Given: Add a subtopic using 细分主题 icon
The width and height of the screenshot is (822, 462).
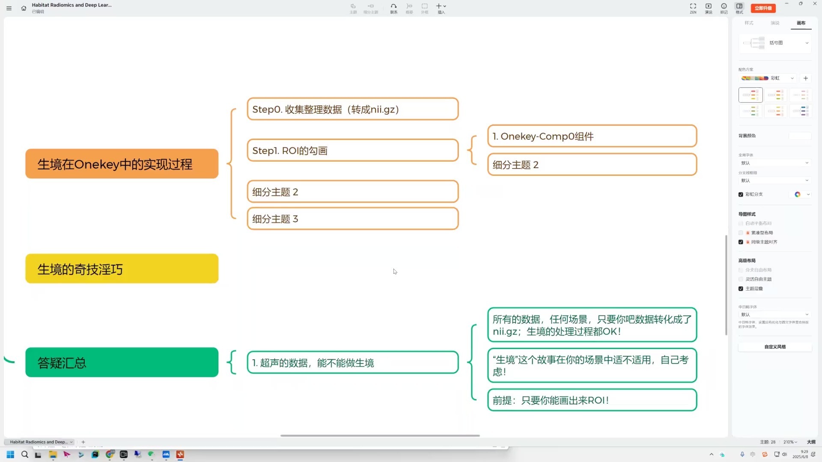Looking at the screenshot, I should tap(371, 9).
